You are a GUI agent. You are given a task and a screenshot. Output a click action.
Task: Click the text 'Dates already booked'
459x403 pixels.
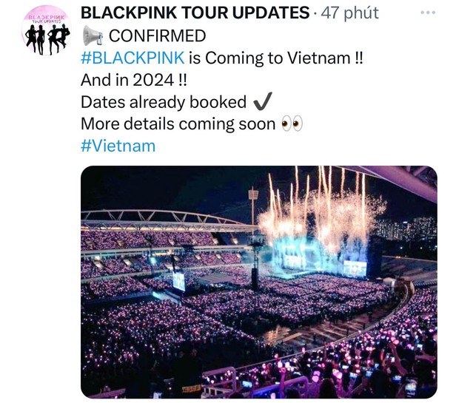pos(163,102)
